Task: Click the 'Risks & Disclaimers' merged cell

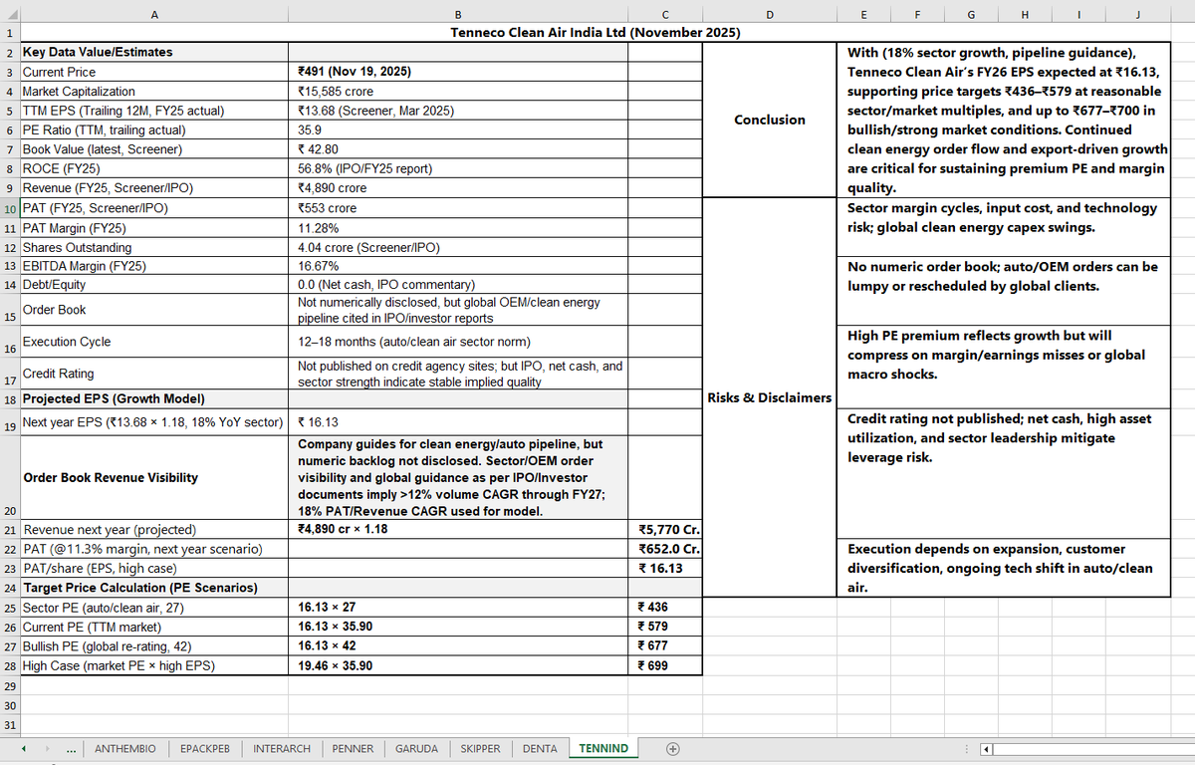Action: click(770, 397)
